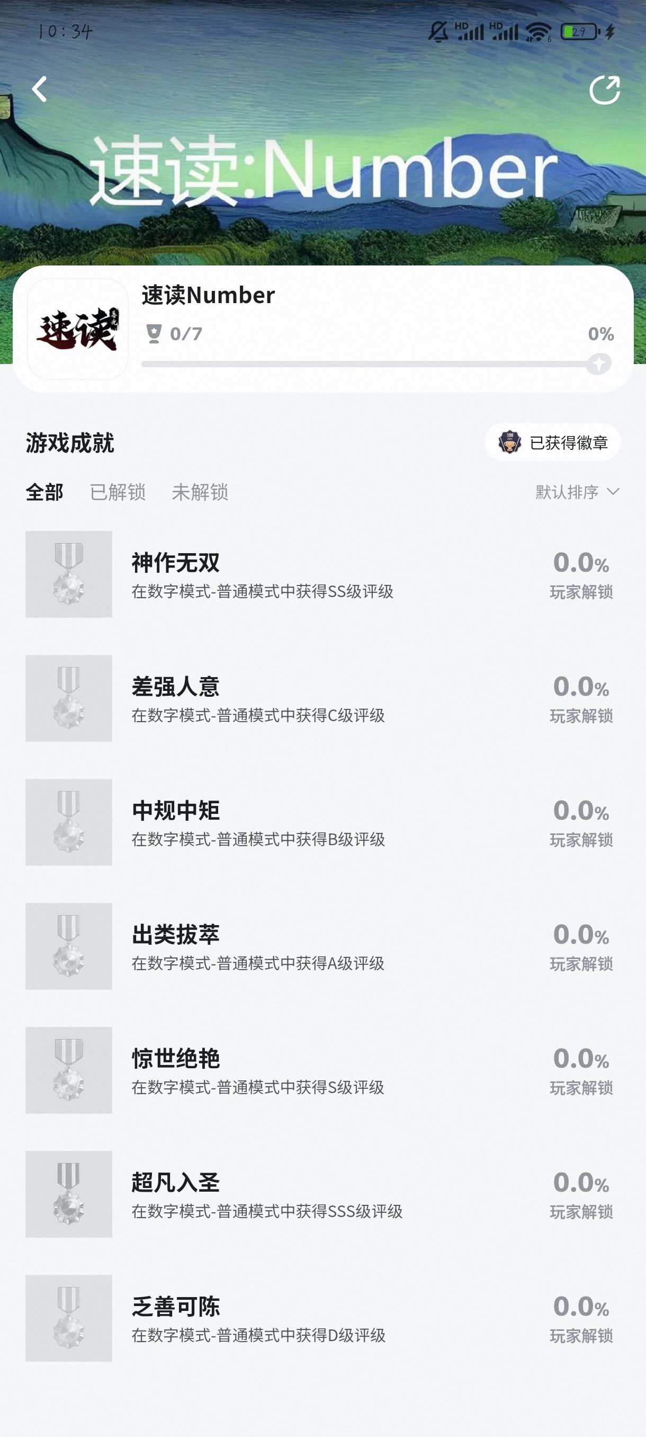The height and width of the screenshot is (1437, 646).
Task: Open the 中规中矩 achievement entry
Action: 322,822
